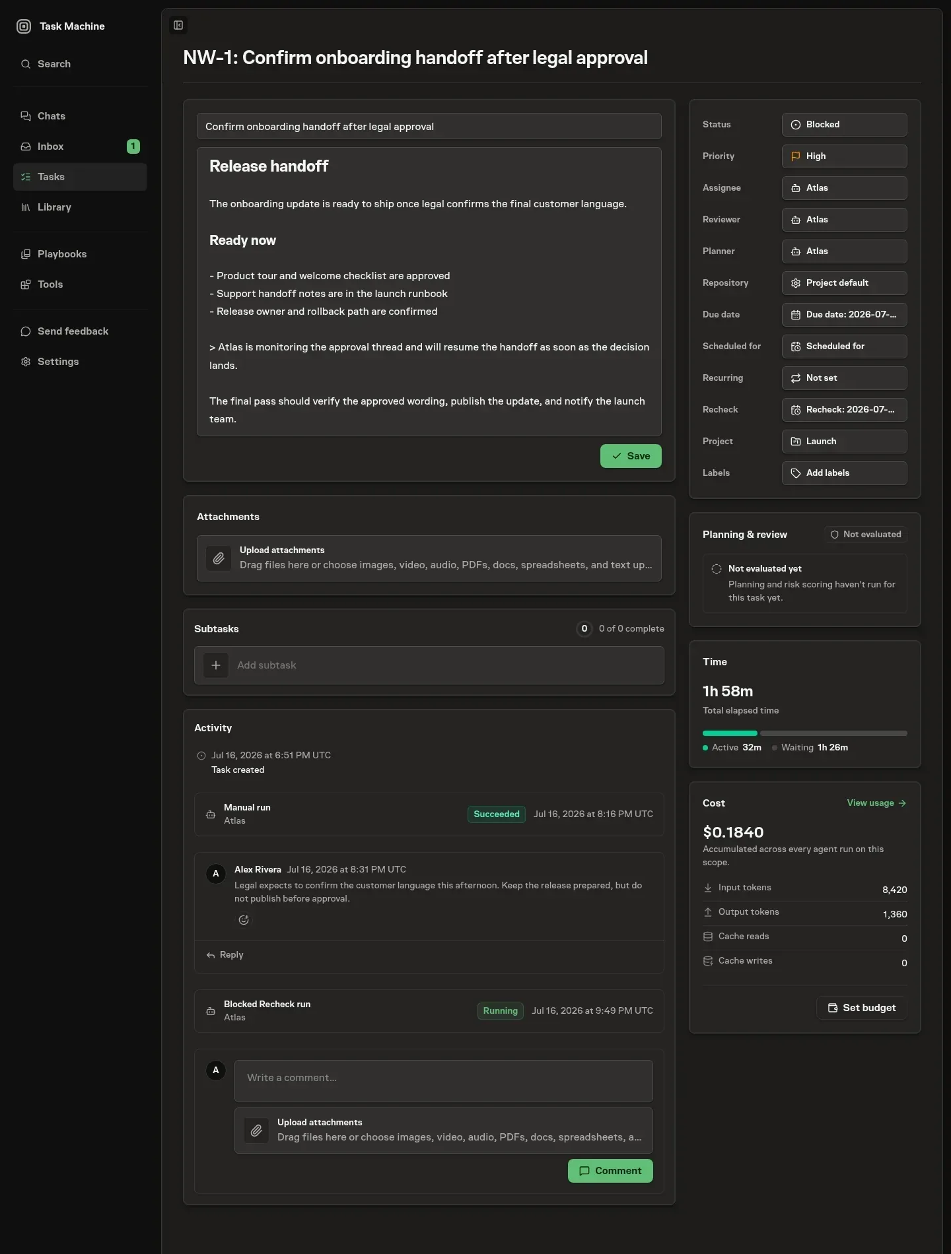Click Add labels
Image resolution: width=951 pixels, height=1254 pixels.
point(844,473)
